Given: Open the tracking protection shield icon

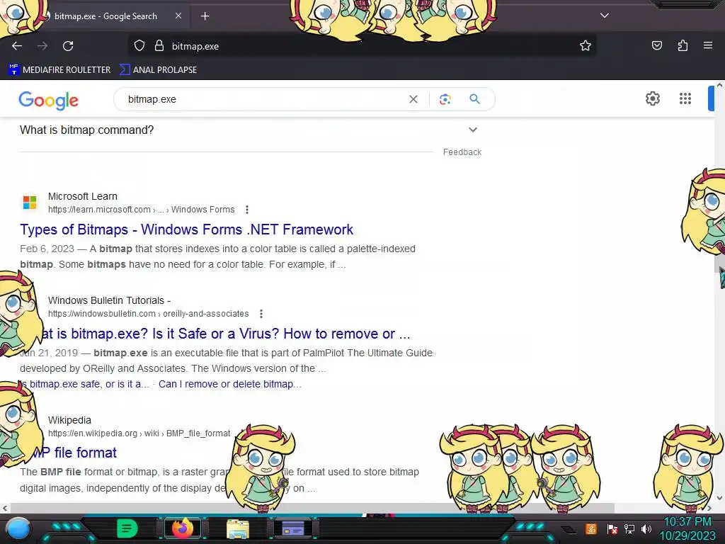Looking at the screenshot, I should [x=139, y=46].
